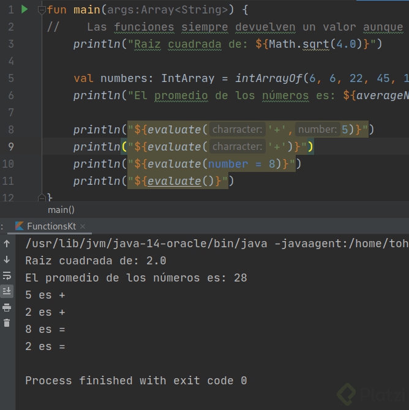The height and width of the screenshot is (410, 409).
Task: Click the 'charracter:' hint on line 9
Action: point(238,147)
